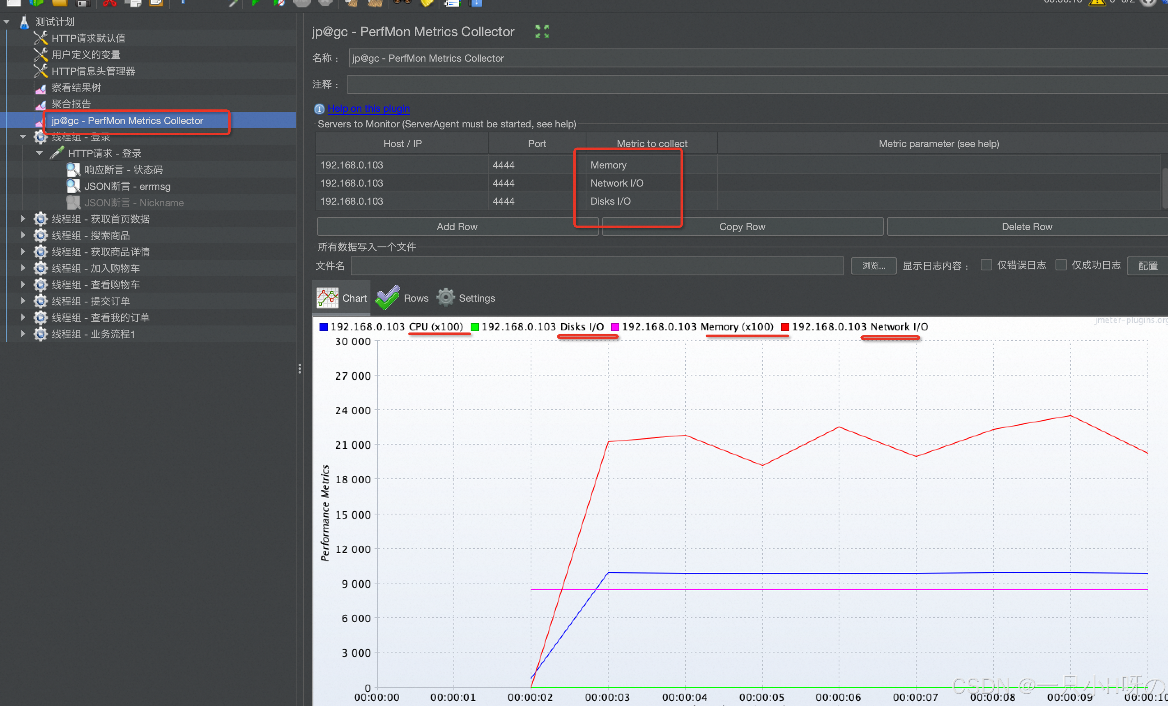Switch to the Rows tab
Screen dimensions: 1168x706
402,298
